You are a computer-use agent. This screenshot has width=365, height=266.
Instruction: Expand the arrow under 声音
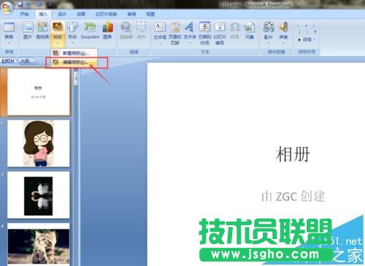point(283,43)
